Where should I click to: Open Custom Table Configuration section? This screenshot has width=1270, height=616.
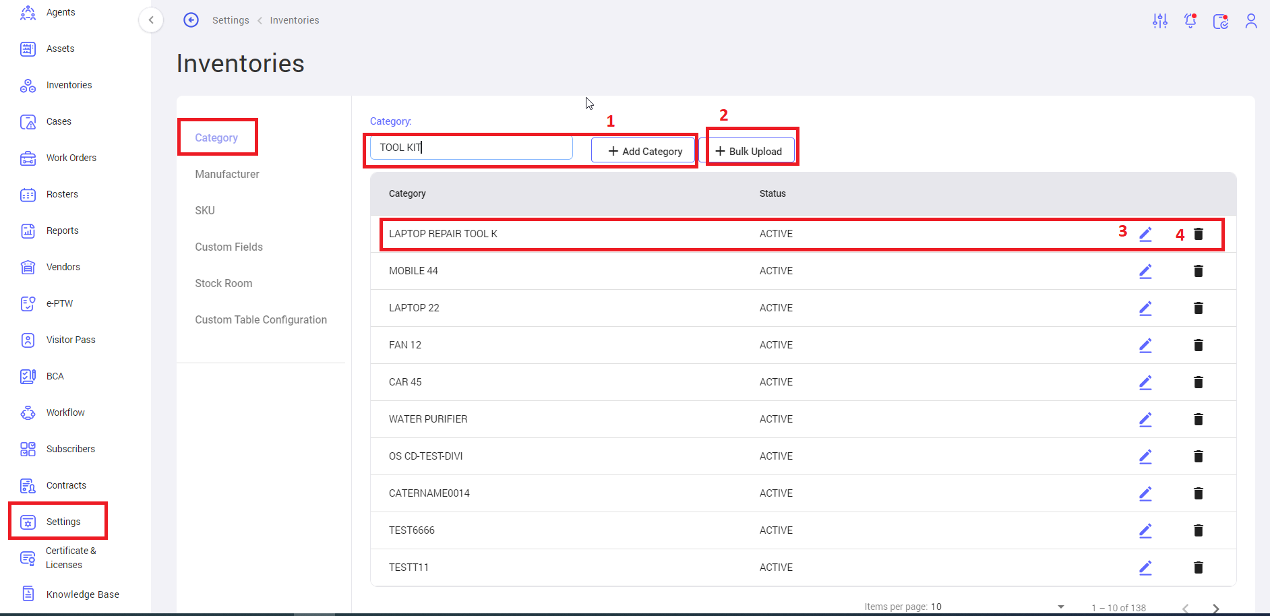261,319
